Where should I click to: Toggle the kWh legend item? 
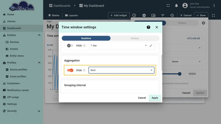[50, 45]
